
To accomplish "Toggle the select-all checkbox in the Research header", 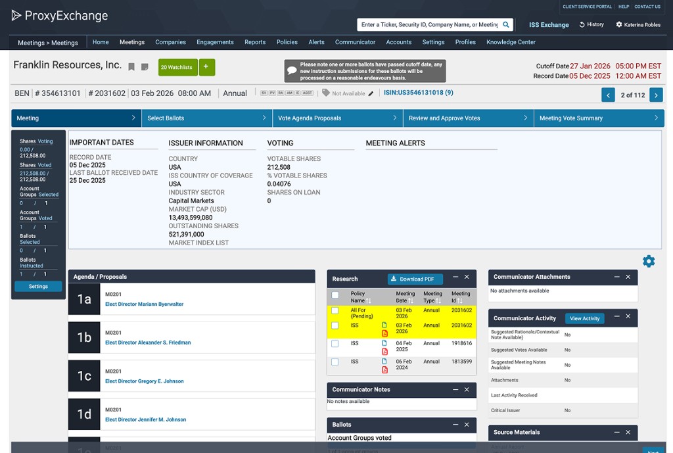I will coord(335,295).
